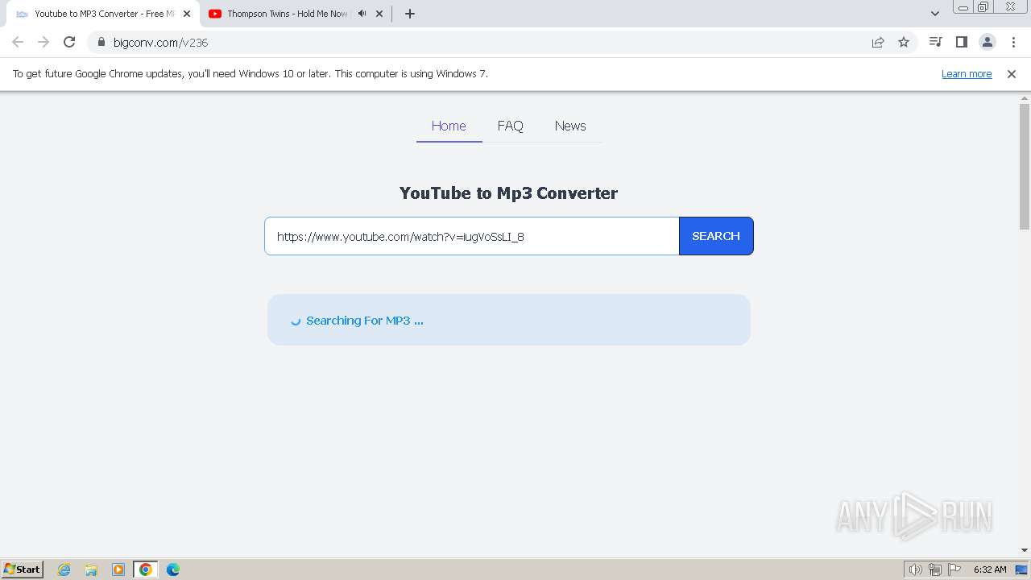Image resolution: width=1031 pixels, height=580 pixels.
Task: Open the Action Center flag icon
Action: 954,570
